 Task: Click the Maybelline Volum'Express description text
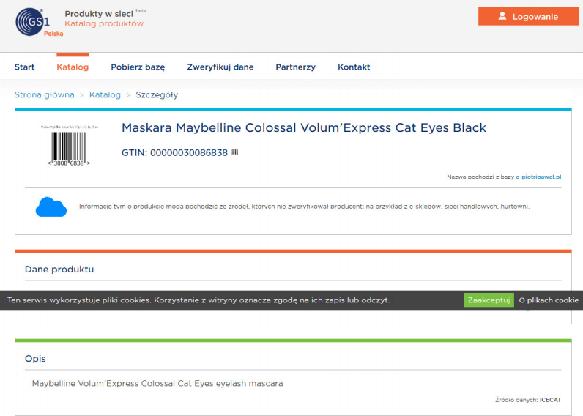pyautogui.click(x=157, y=383)
